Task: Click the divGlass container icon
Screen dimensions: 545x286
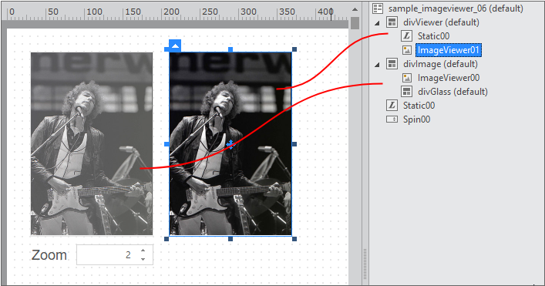Action: (x=407, y=92)
